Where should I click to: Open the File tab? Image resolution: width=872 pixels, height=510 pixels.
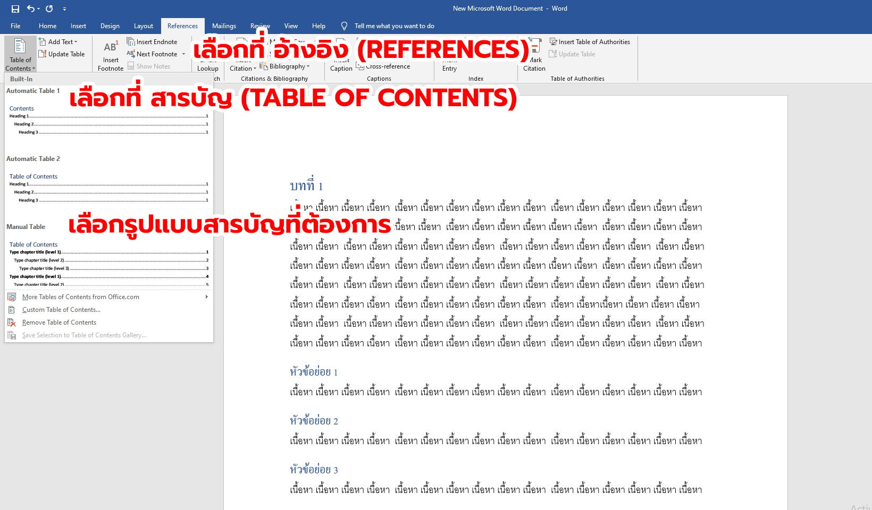[x=15, y=25]
